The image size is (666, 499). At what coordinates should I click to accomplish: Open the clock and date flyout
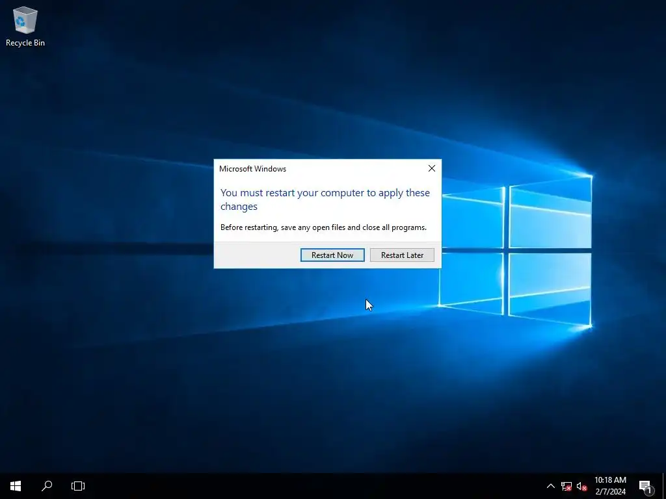pyautogui.click(x=610, y=486)
